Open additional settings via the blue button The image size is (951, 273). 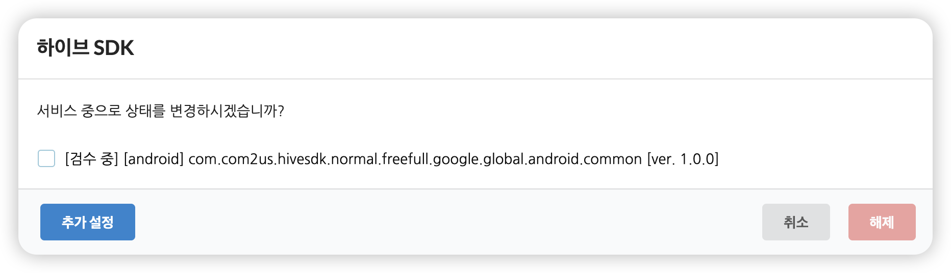point(88,222)
